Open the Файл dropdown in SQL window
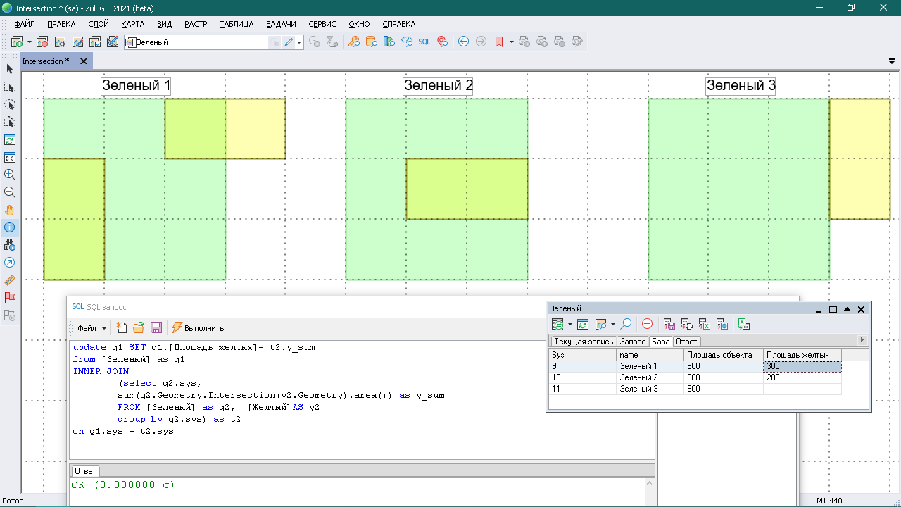The width and height of the screenshot is (901, 507). (x=92, y=328)
